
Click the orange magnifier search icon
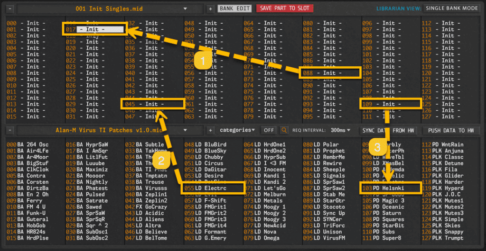click(284, 130)
